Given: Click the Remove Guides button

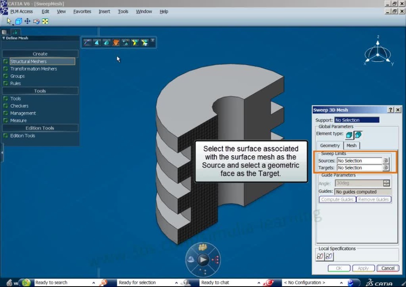Looking at the screenshot, I should tap(373, 199).
